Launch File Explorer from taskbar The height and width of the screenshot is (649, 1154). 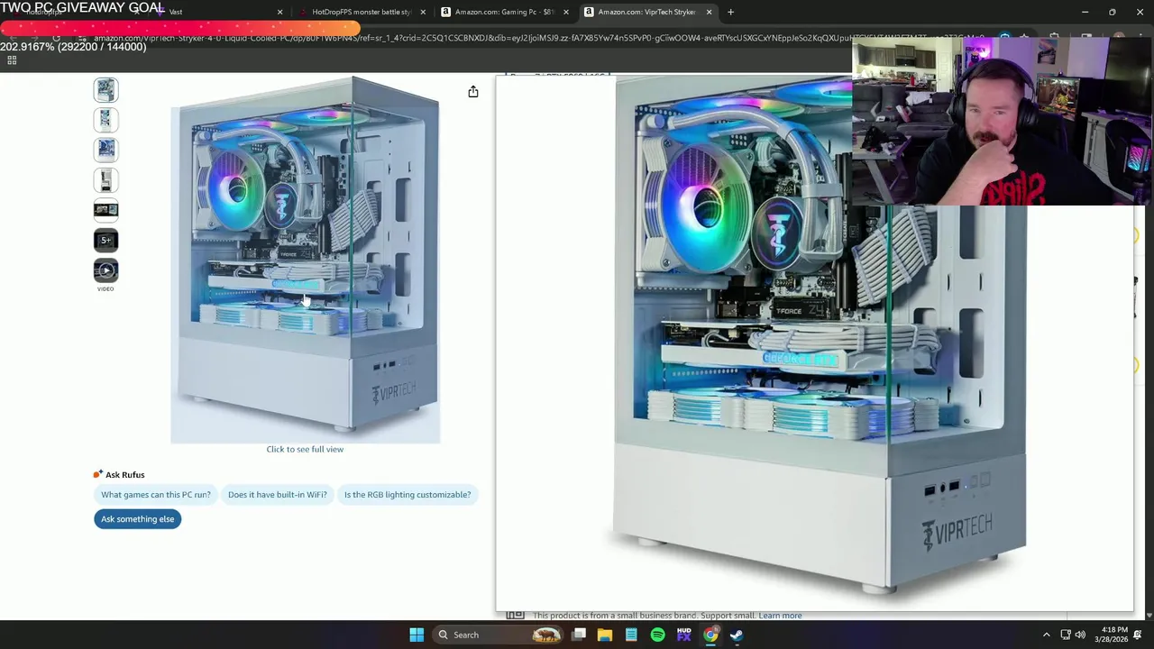click(605, 635)
